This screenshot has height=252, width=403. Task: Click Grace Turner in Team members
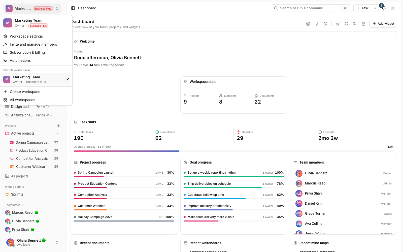click(344, 213)
